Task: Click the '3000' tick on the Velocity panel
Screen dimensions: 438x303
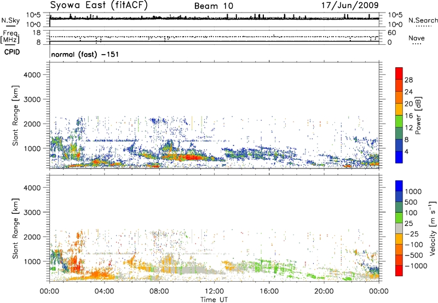Action: tap(32, 212)
